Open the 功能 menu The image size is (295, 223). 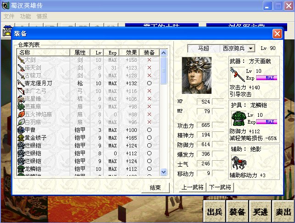click(26, 16)
